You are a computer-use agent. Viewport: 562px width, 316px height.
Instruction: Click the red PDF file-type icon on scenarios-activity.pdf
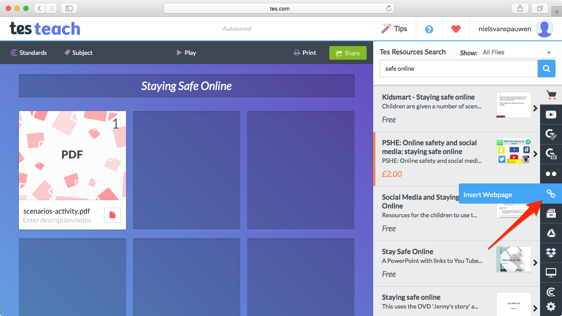pyautogui.click(x=112, y=215)
